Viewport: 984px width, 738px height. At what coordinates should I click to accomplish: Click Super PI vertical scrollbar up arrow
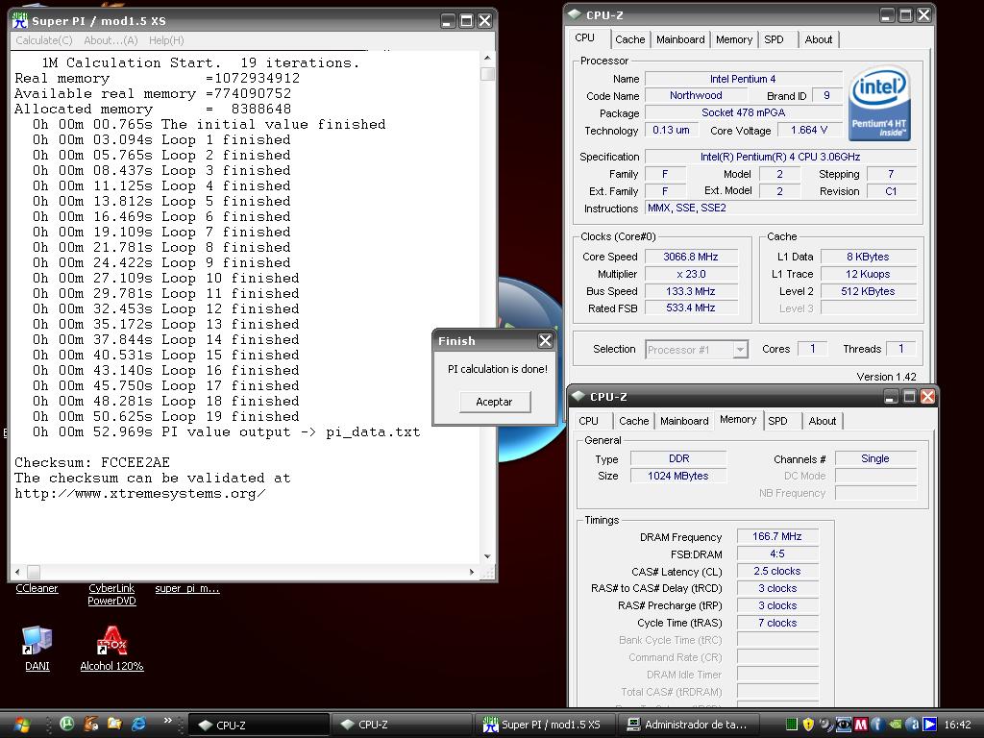coord(487,58)
